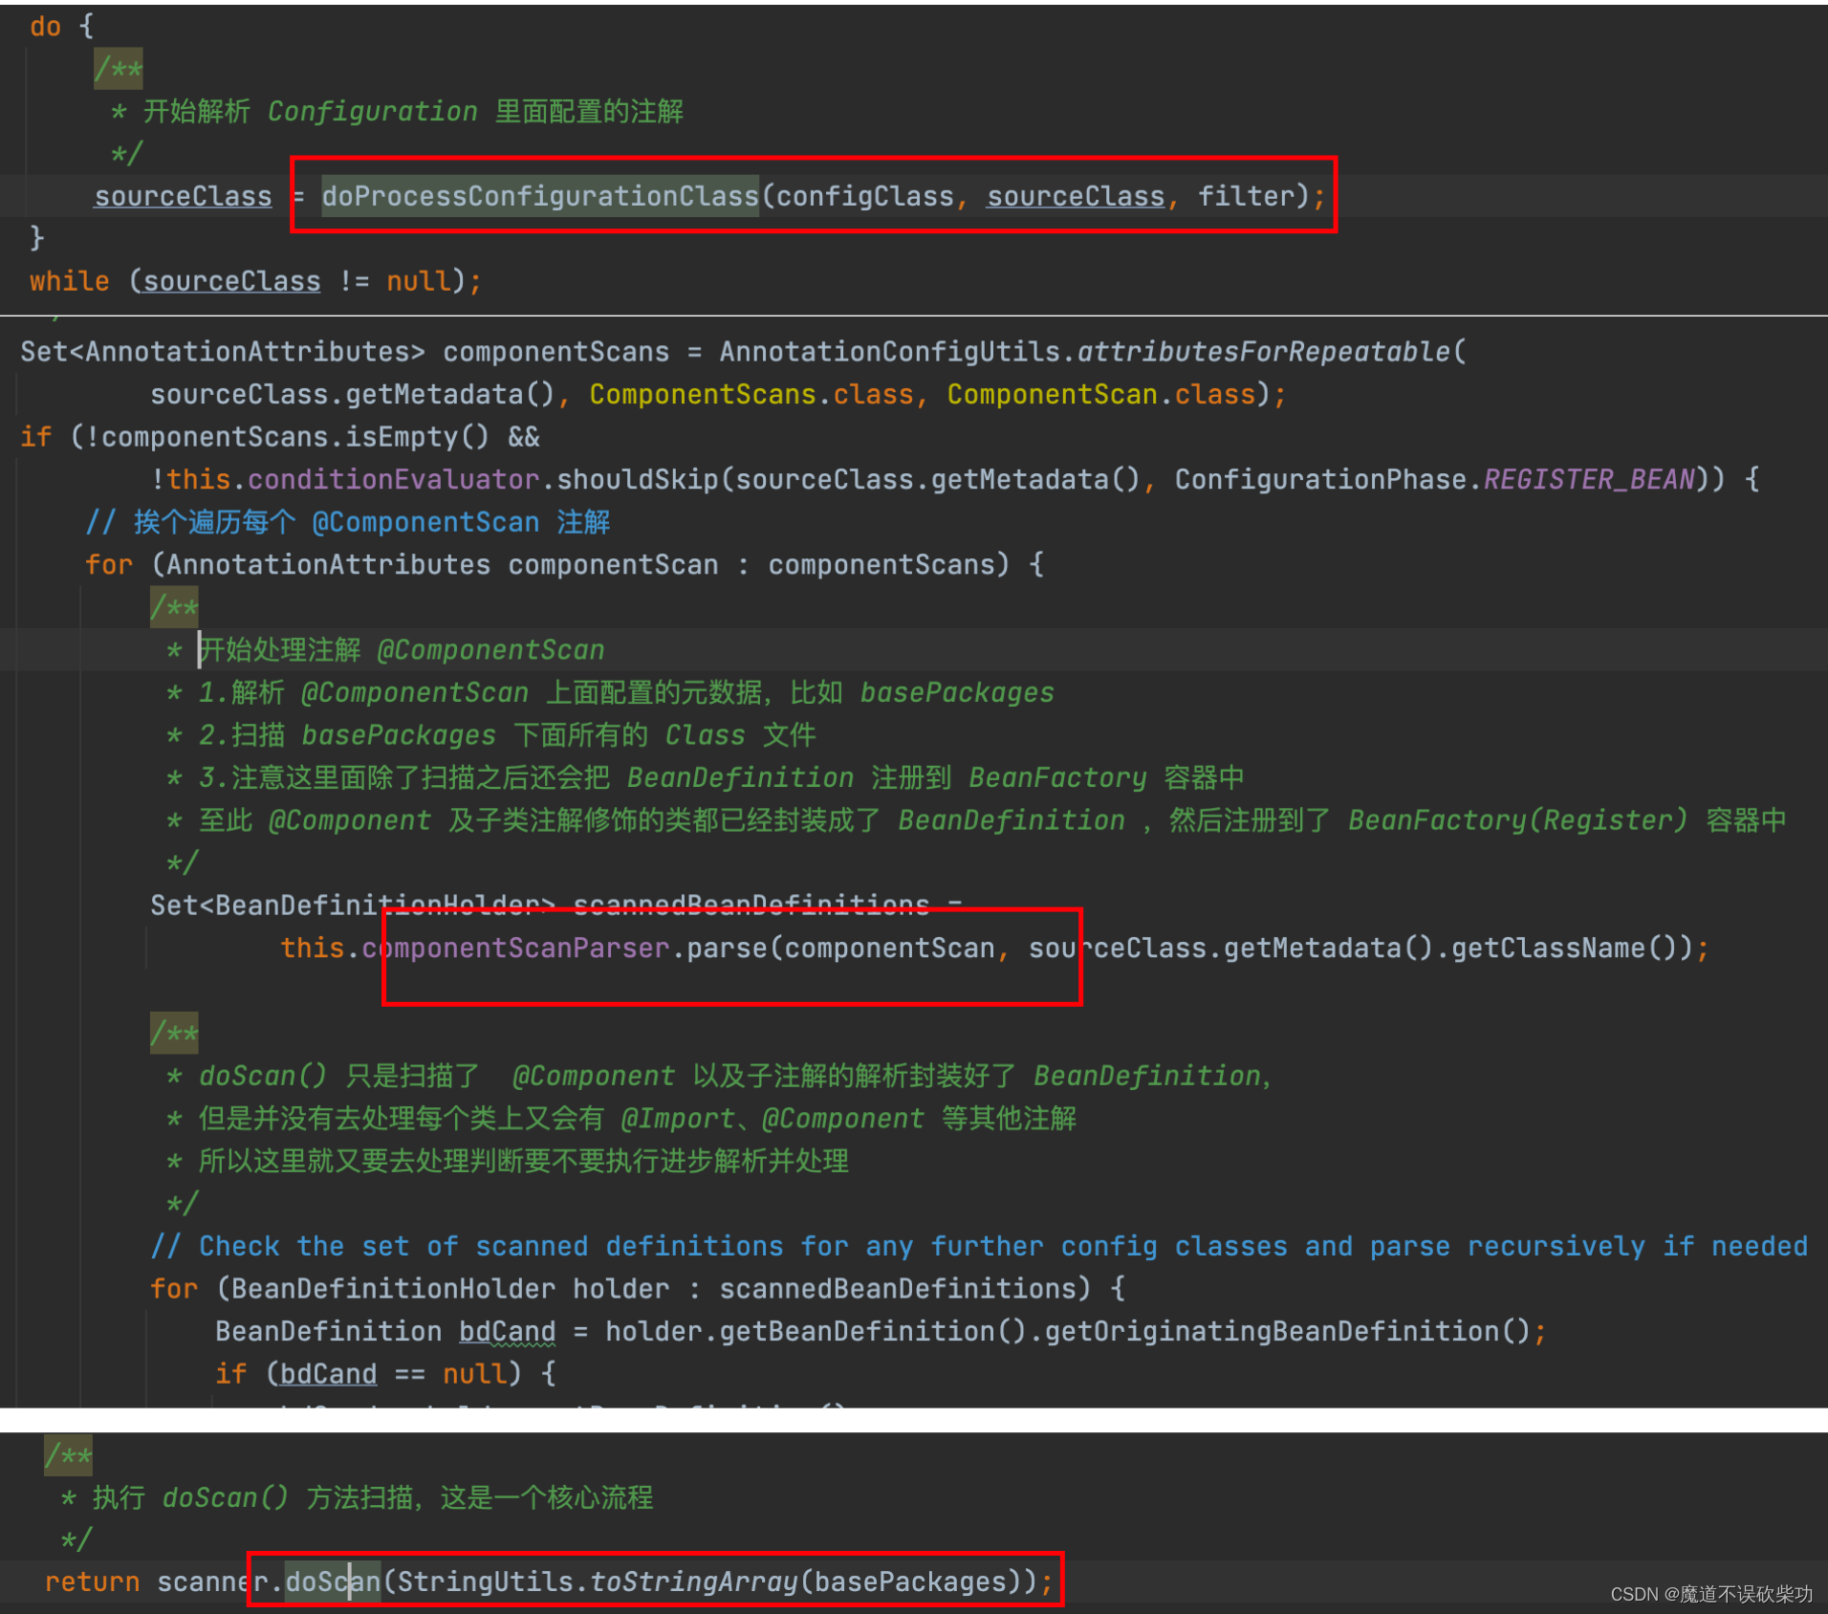1828x1614 pixels.
Task: Click componentScanParser field
Action: pos(515,948)
